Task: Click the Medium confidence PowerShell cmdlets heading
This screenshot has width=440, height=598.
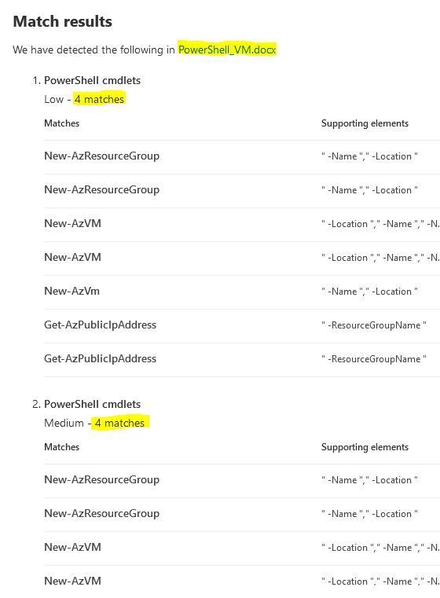Action: [x=92, y=404]
